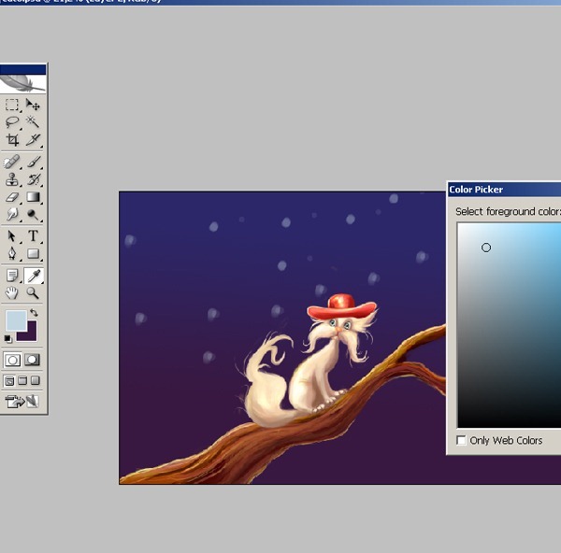The height and width of the screenshot is (553, 561).
Task: Enable the Only Web Colors checkbox
Action: (x=461, y=440)
